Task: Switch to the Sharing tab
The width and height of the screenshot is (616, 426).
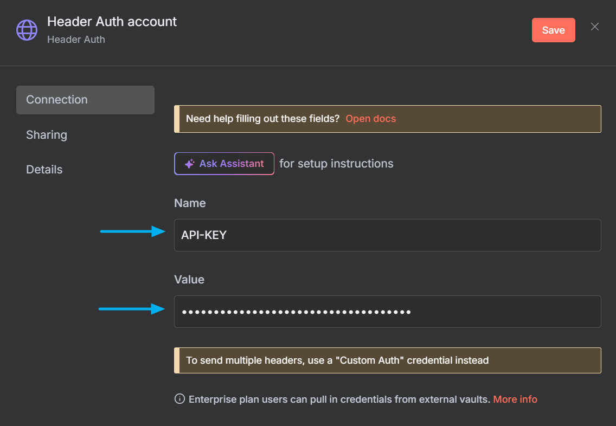Action: click(46, 134)
